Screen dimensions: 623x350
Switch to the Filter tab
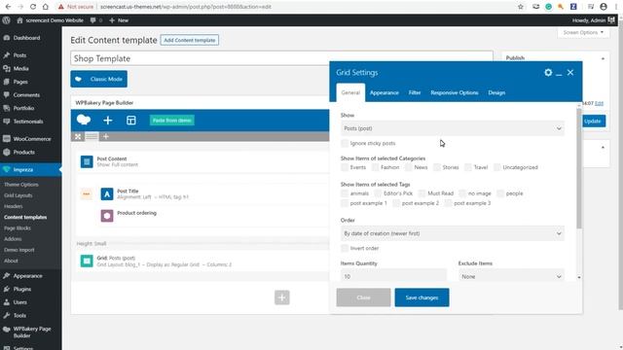click(415, 92)
